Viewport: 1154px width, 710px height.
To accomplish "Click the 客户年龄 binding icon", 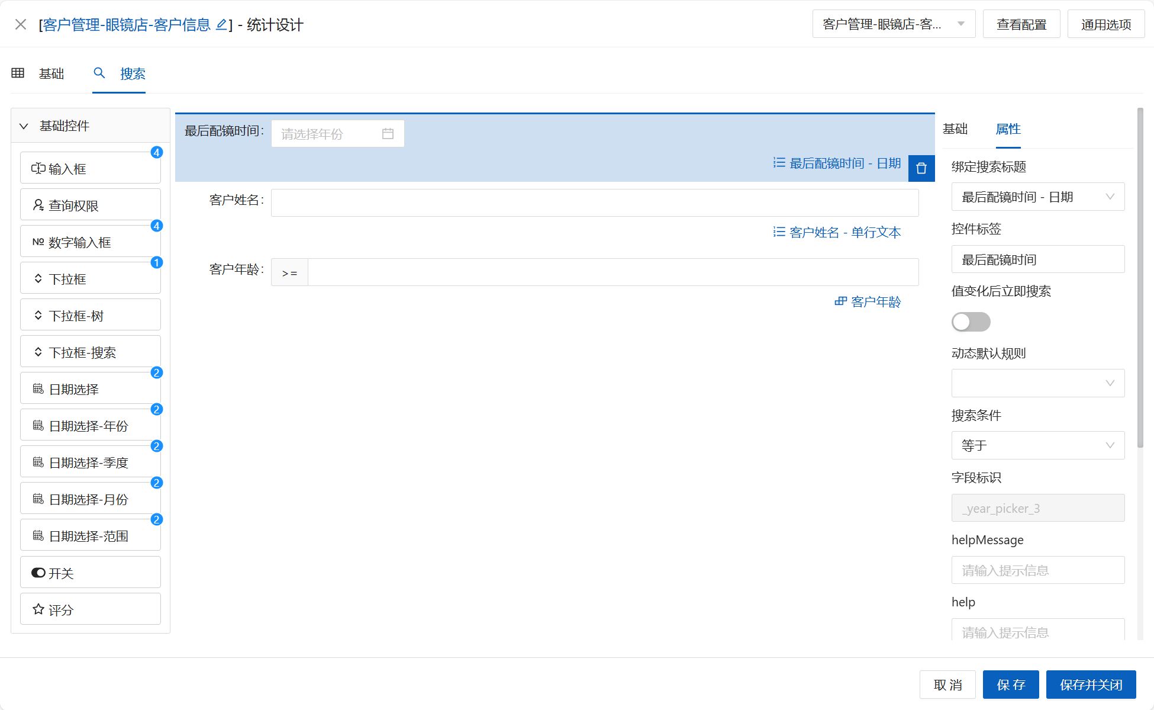I will 840,301.
